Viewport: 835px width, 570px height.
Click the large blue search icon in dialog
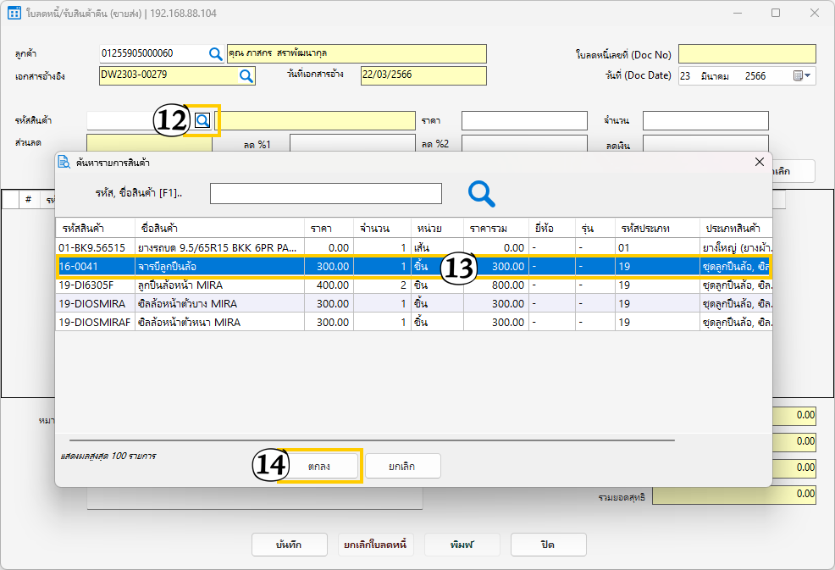pyautogui.click(x=482, y=194)
